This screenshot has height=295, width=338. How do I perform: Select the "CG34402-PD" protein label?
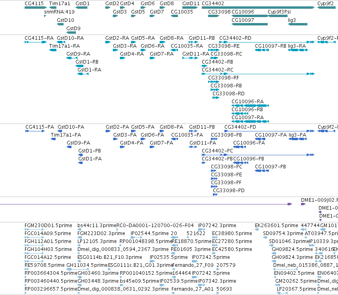point(240,127)
